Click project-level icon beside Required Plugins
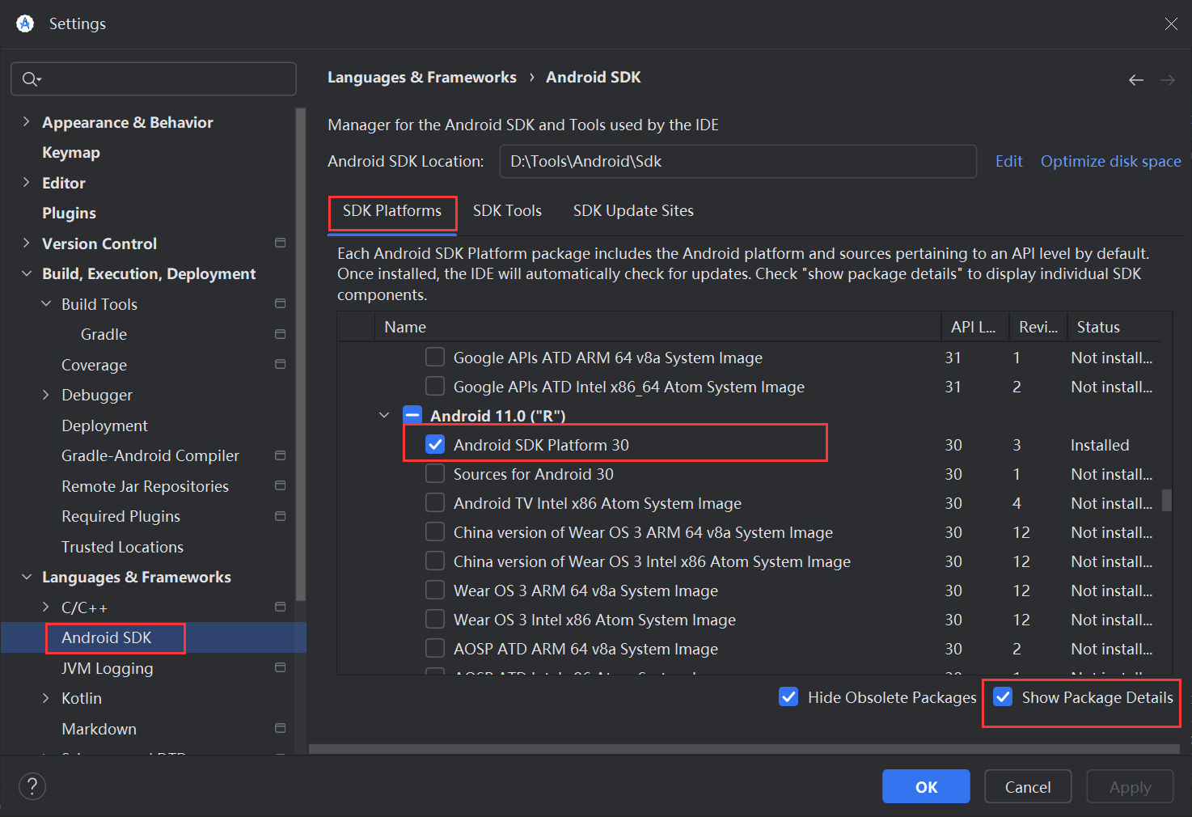The image size is (1192, 817). 281,516
